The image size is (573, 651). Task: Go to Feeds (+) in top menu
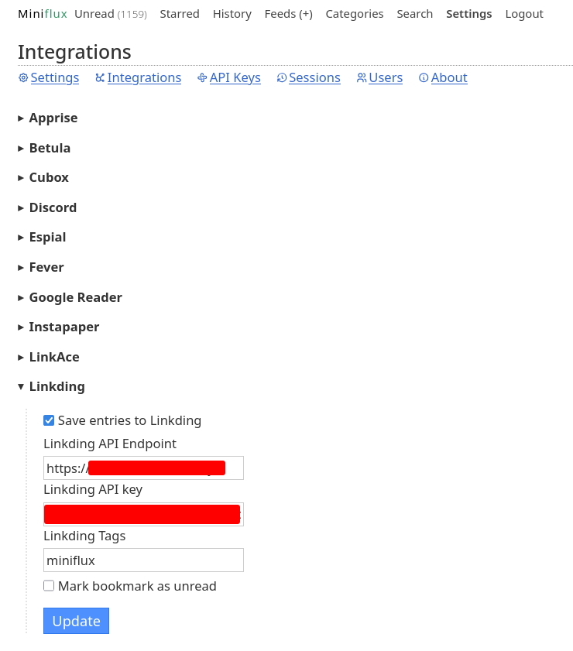click(x=288, y=14)
